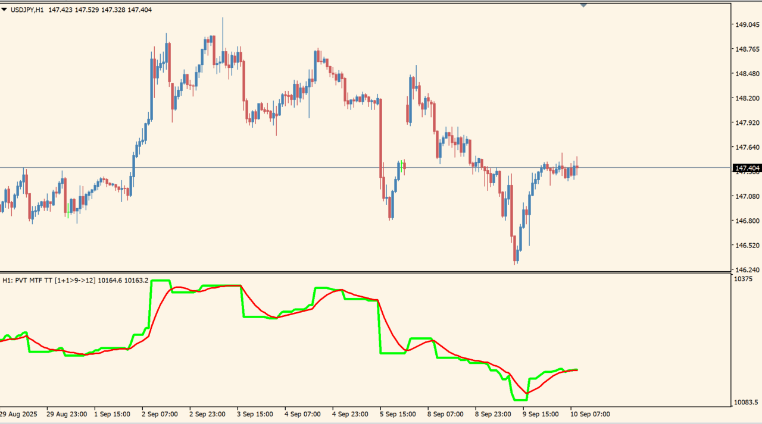Screen dimensions: 762x424
Task: Click the 9 Sep 15:00 time label
Action: coord(542,414)
